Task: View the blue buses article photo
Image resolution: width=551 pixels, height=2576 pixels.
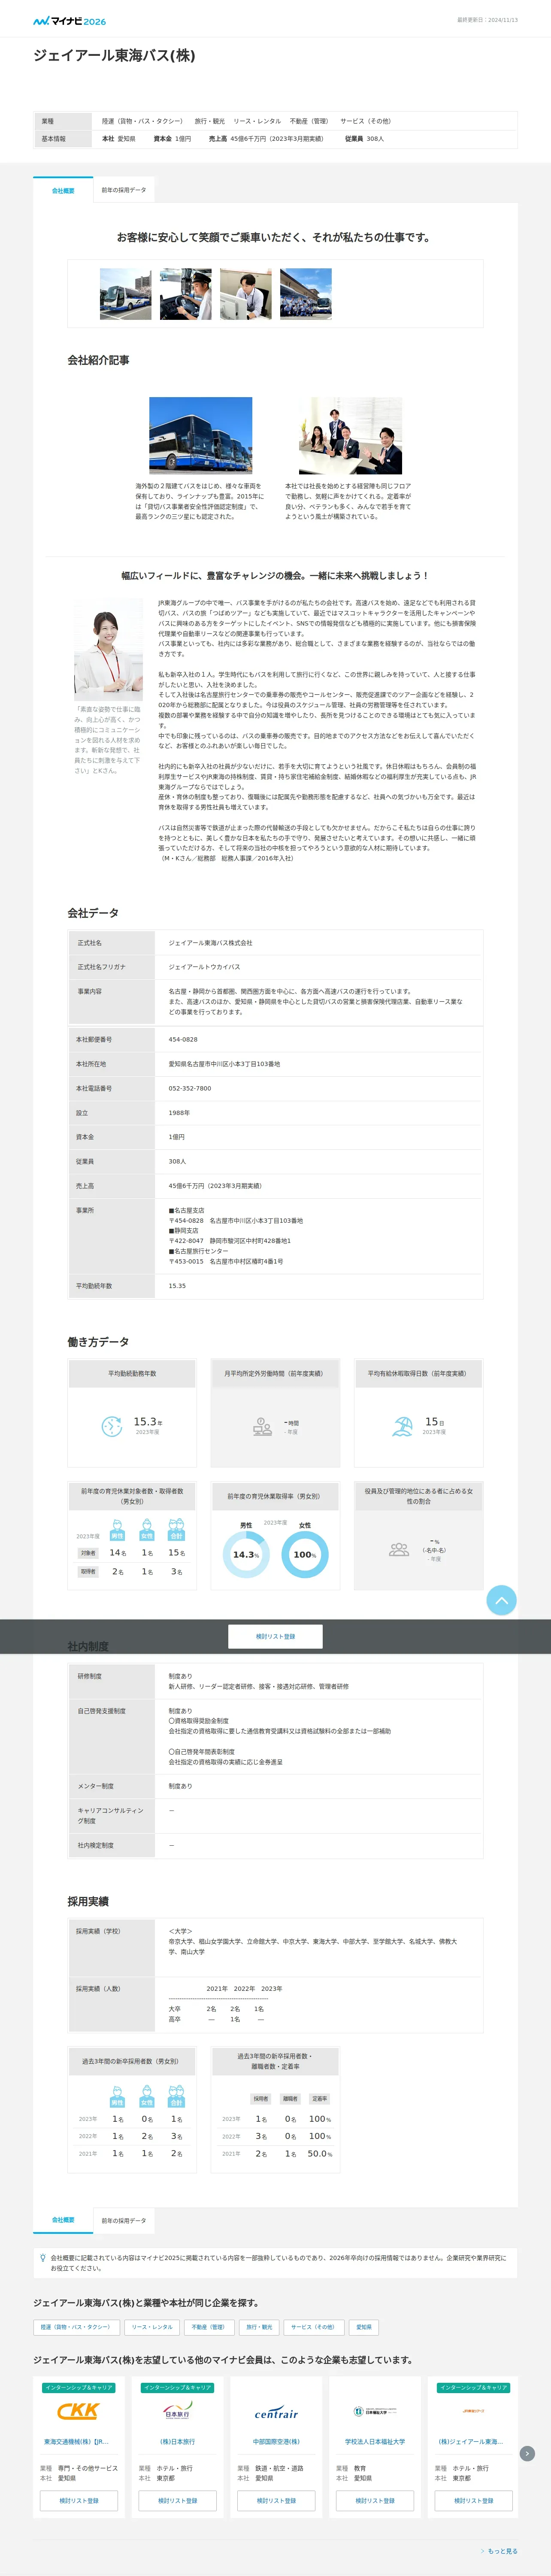Action: tap(201, 436)
